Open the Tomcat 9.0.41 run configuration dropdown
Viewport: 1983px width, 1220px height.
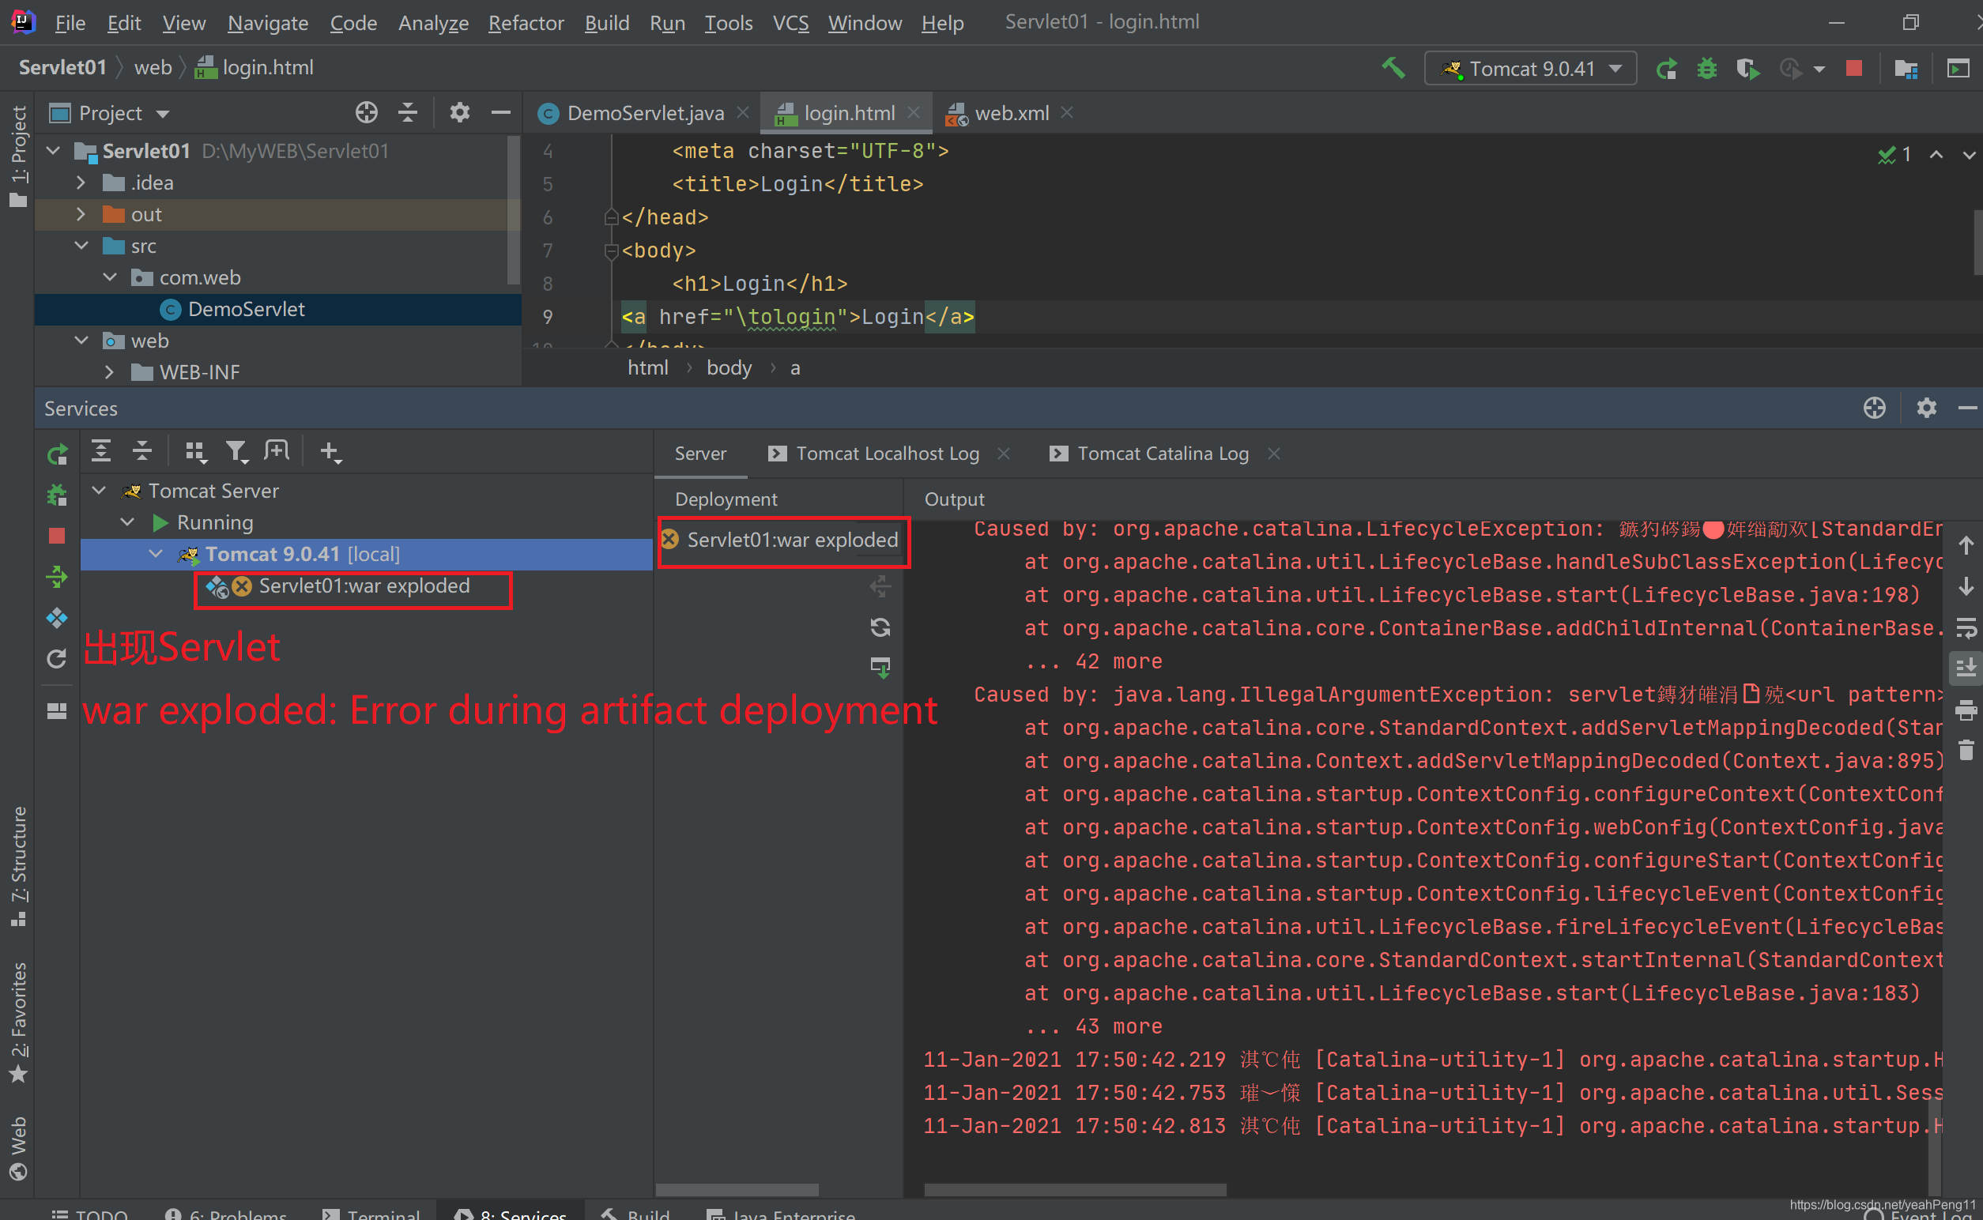(1530, 69)
